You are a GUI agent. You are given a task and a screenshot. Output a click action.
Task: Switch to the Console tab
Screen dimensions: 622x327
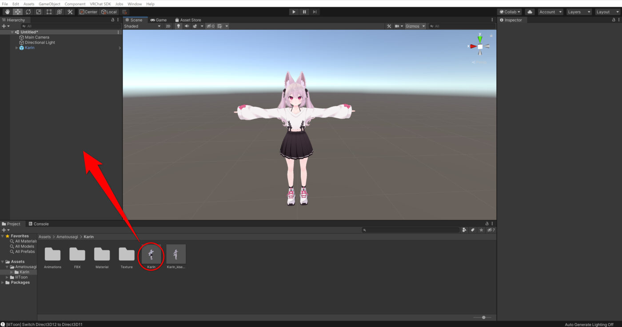[x=39, y=224]
